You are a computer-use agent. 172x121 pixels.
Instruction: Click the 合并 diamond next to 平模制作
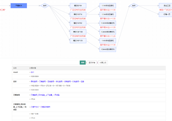pos(45,6)
